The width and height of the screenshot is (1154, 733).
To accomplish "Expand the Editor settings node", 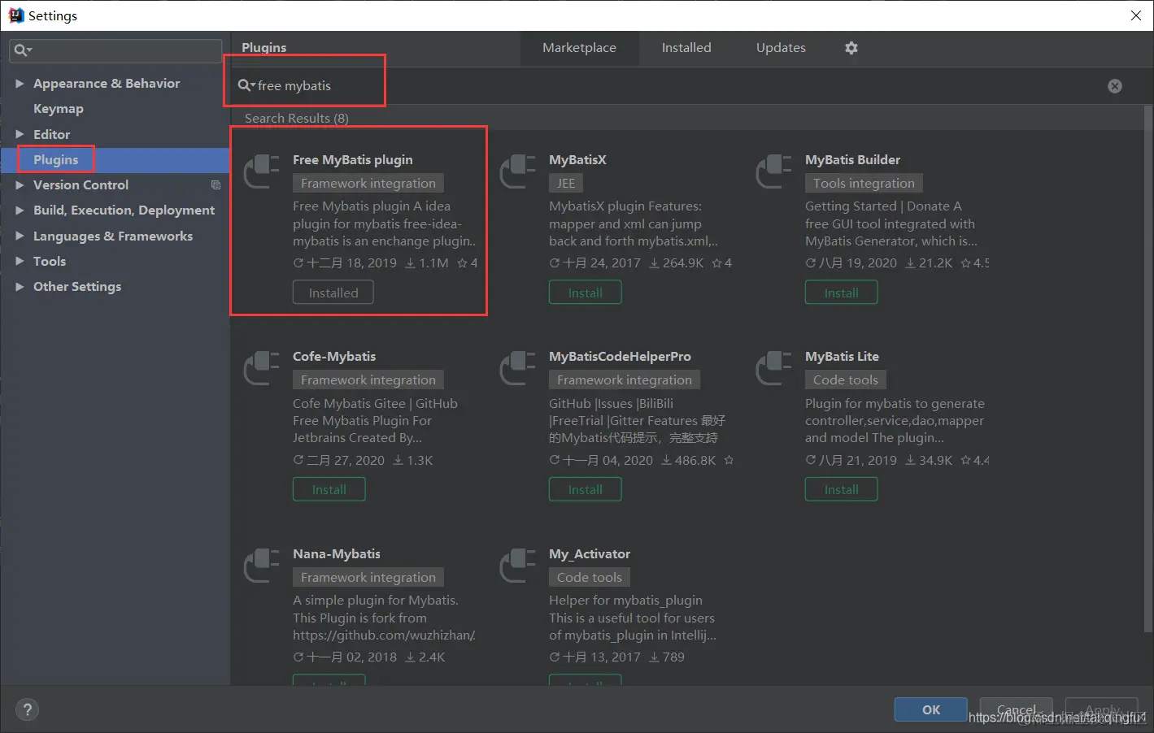I will click(20, 135).
